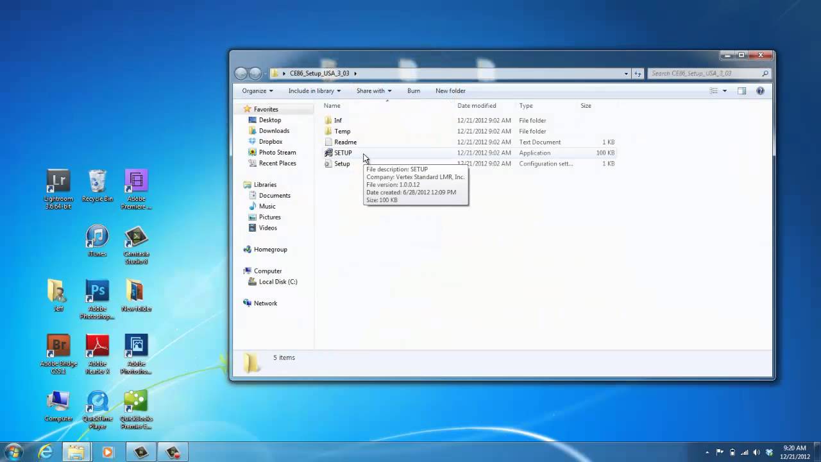Click the Windows Explorer taskbar icon
Viewport: 821px width, 462px height.
76,452
